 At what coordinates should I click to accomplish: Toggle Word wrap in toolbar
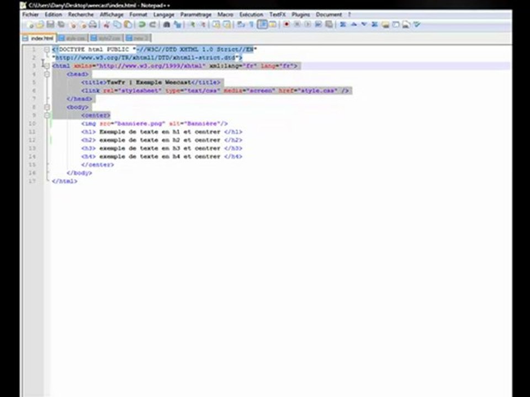(241, 25)
